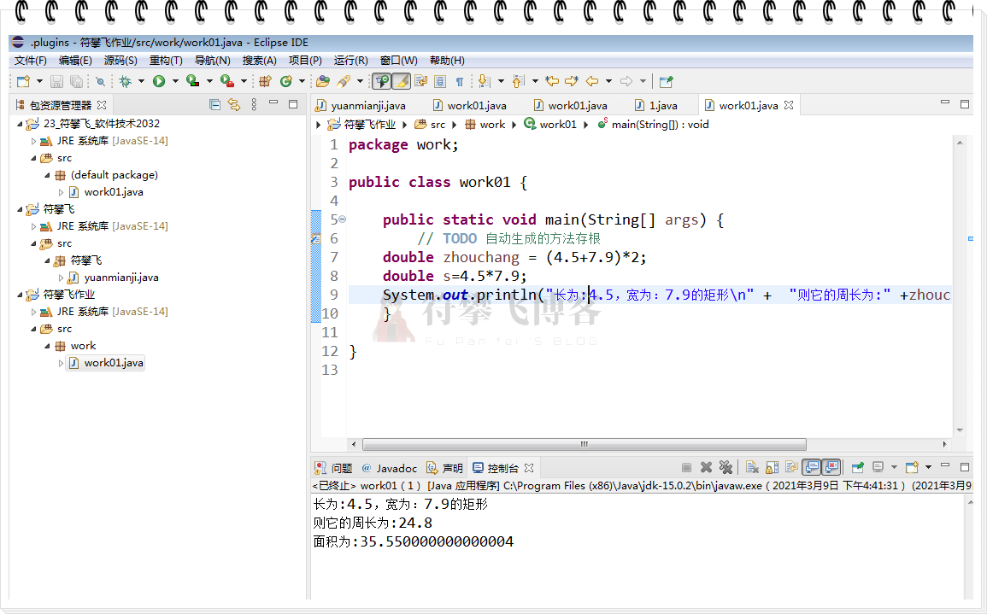Collapse the work package node

[x=47, y=346]
